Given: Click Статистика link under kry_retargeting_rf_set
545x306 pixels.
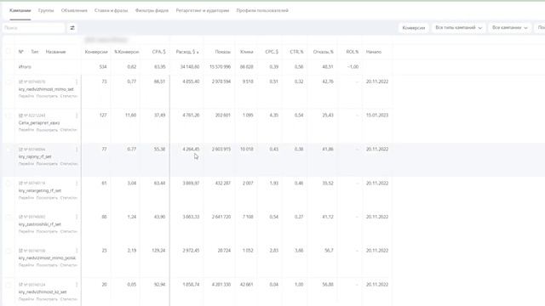Looking at the screenshot, I should 68,198.
